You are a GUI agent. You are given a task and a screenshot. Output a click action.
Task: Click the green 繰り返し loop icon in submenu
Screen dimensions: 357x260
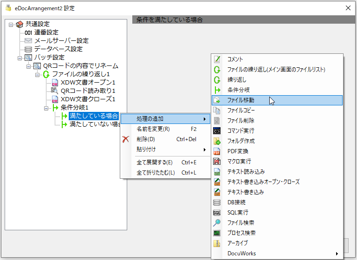point(217,80)
